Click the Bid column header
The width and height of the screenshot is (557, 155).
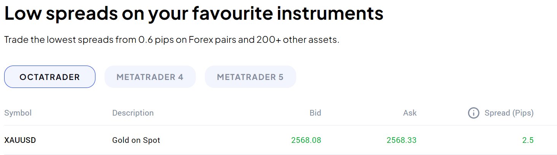pos(315,113)
